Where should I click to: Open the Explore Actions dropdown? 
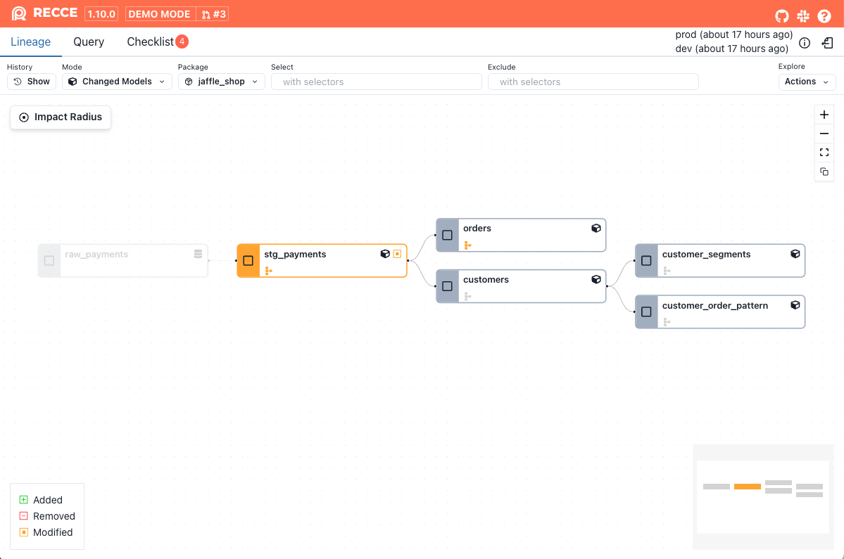(x=807, y=82)
